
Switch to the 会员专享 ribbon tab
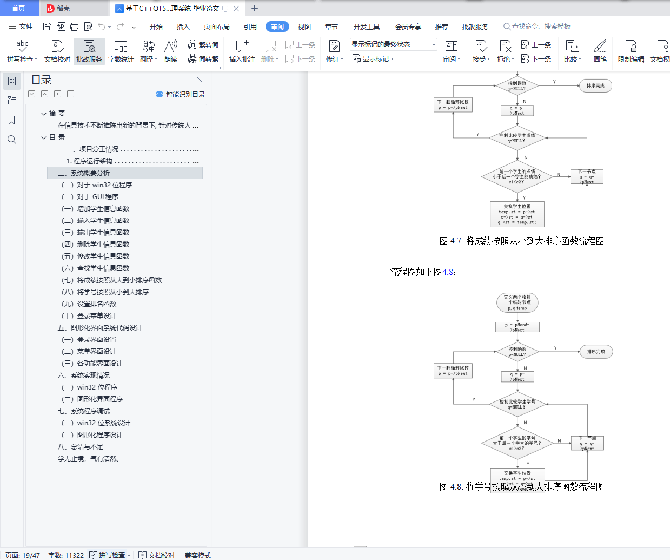(x=408, y=27)
